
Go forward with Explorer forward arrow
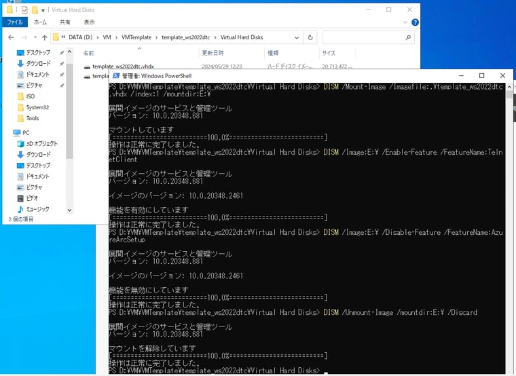(x=24, y=37)
